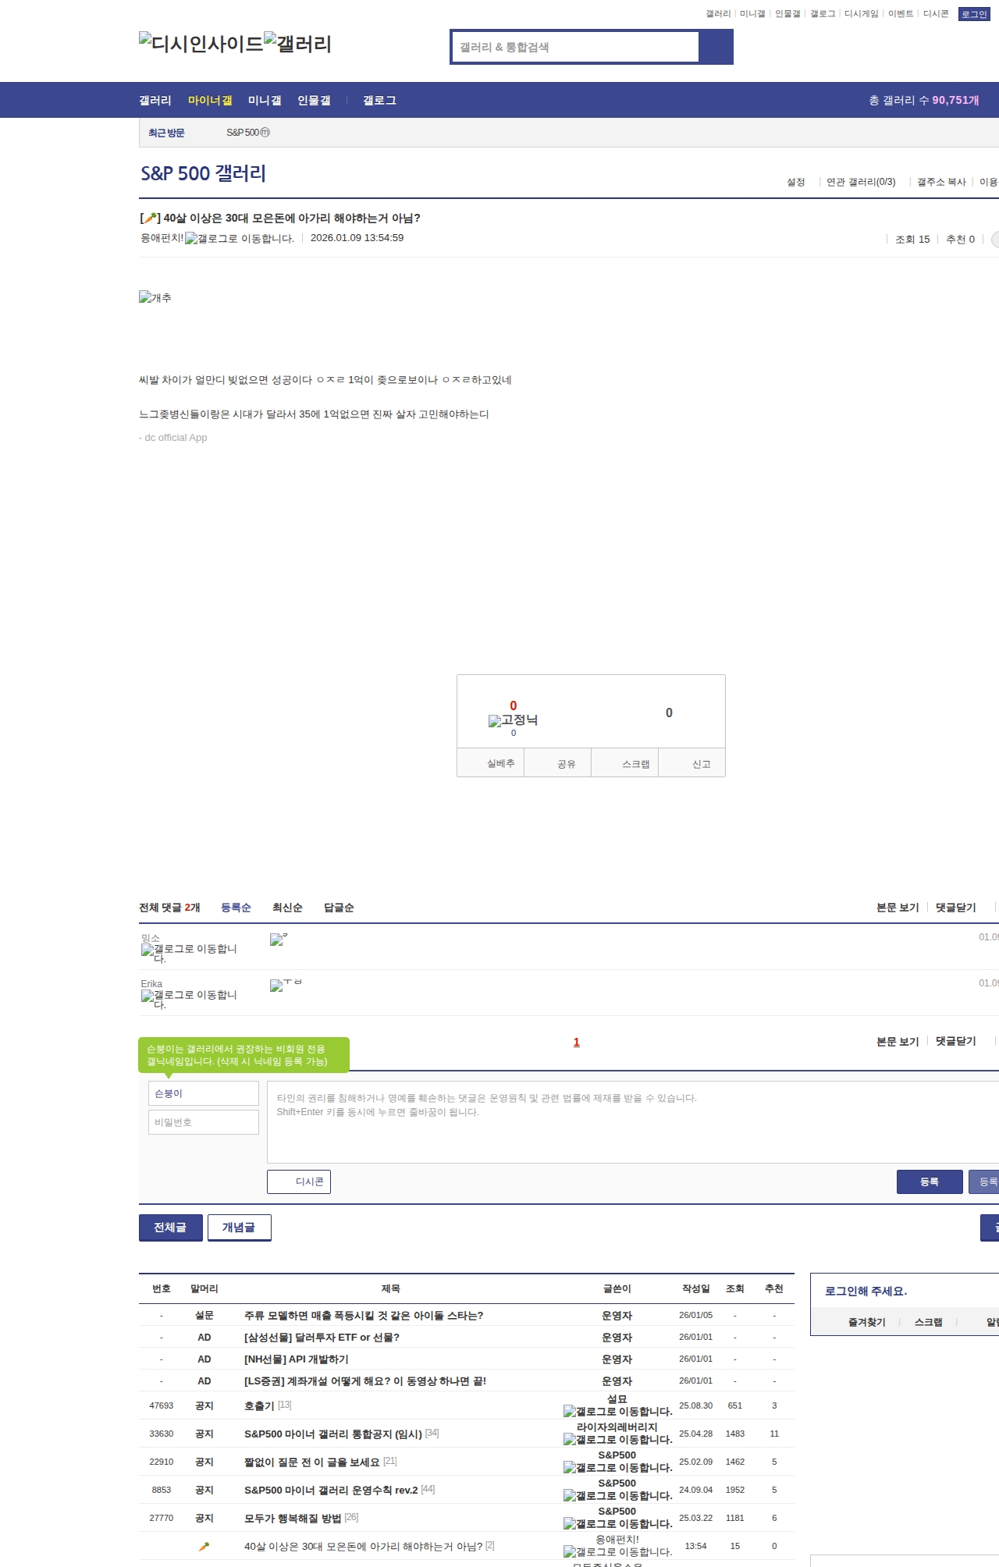Click 로그인해 주세요. in the sidebar

point(866,1292)
